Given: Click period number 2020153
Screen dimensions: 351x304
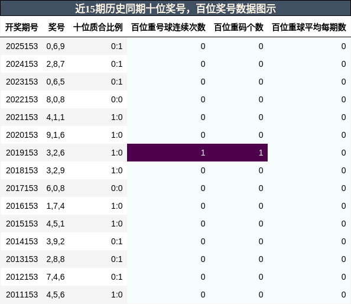Looking at the screenshot, I should (x=22, y=135).
